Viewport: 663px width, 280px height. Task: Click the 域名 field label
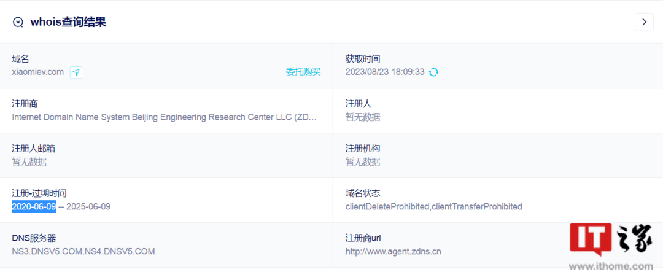(20, 59)
